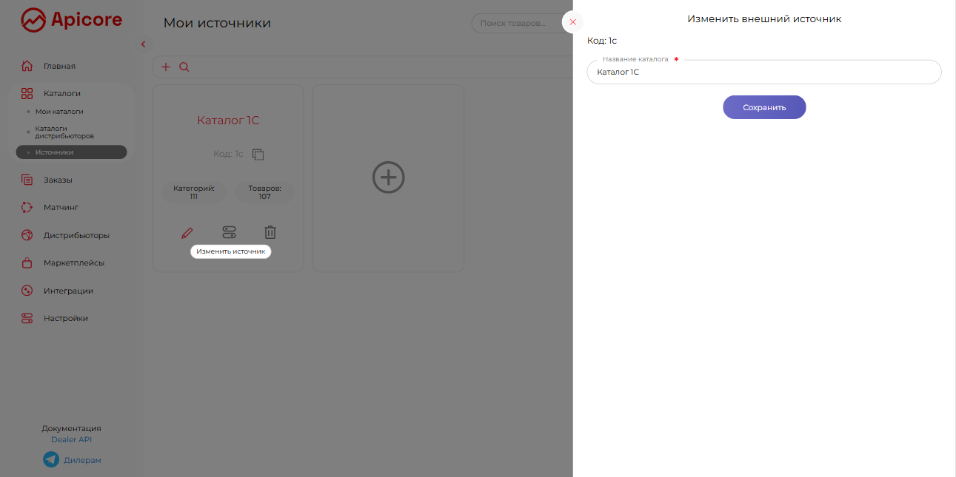Open Telegram Дилерам icon link
Viewport: 956px width, 477px height.
pyautogui.click(x=51, y=460)
